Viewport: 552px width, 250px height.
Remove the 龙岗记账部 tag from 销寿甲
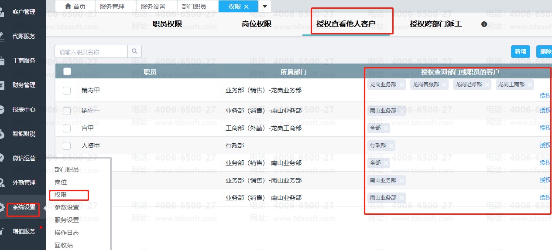click(487, 85)
